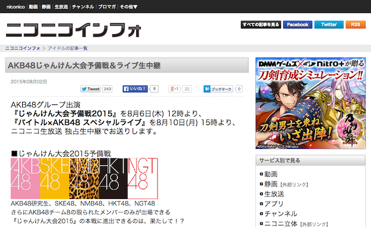Open チャンネル in the top bar
The height and width of the screenshot is (227, 371).
point(83,7)
